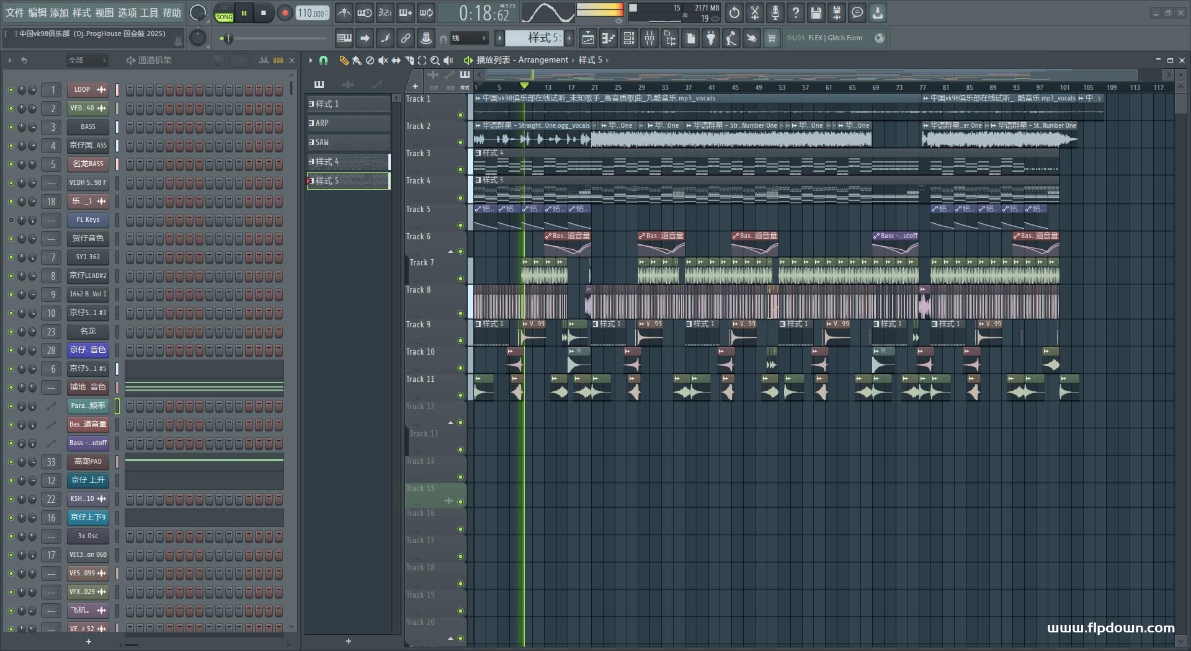Screen dimensions: 1191x651
Task: Collapse the Track 6 group arrow
Action: click(x=451, y=251)
